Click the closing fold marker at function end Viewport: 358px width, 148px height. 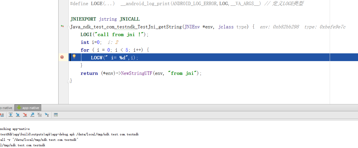(69, 81)
